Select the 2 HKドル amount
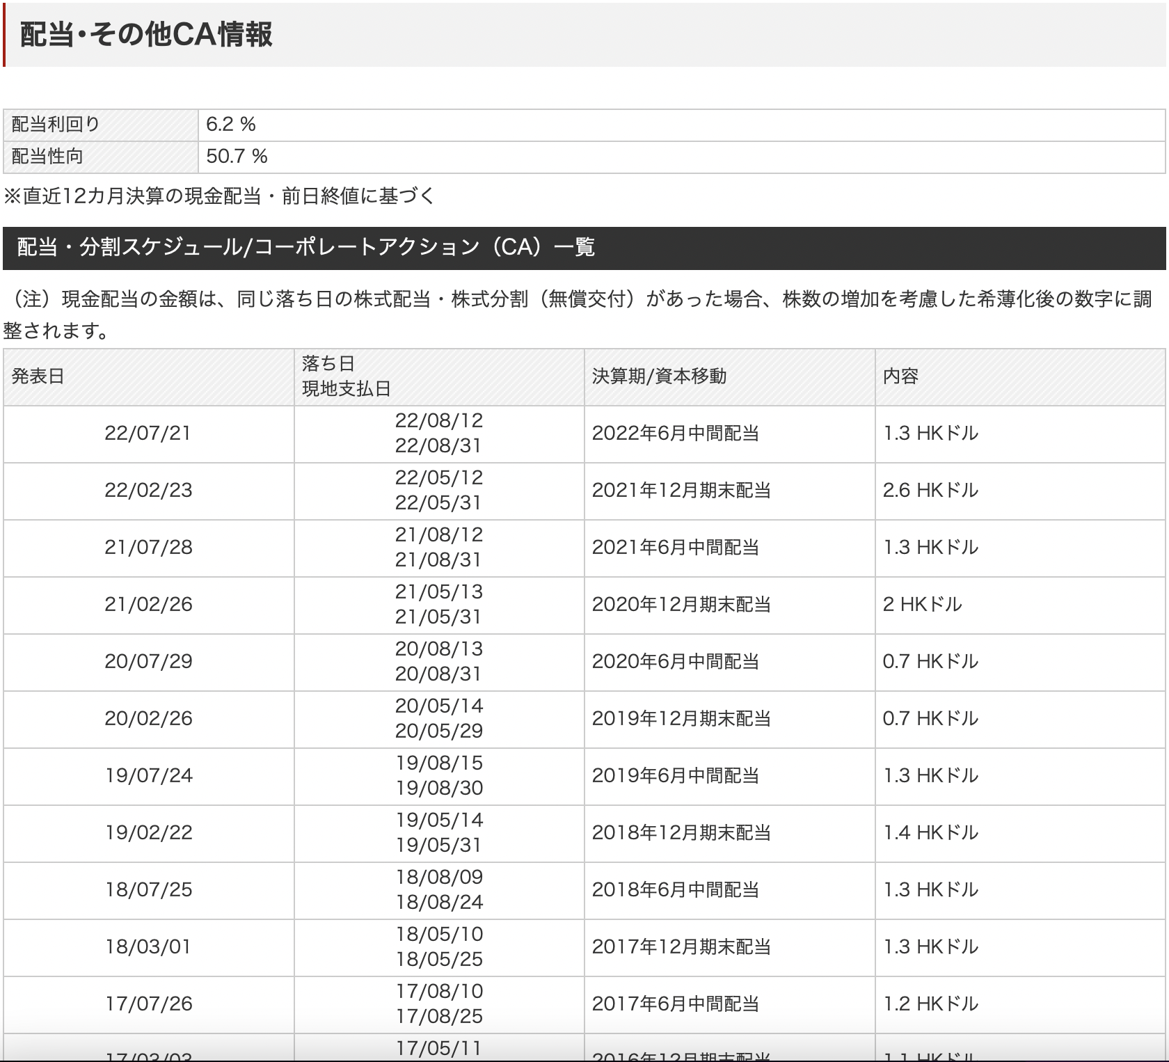The image size is (1169, 1062). 922,605
